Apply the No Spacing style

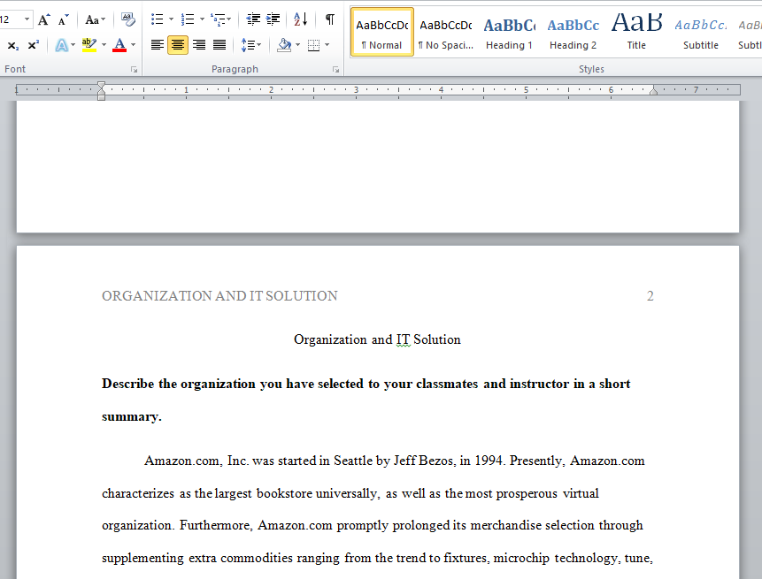(446, 33)
